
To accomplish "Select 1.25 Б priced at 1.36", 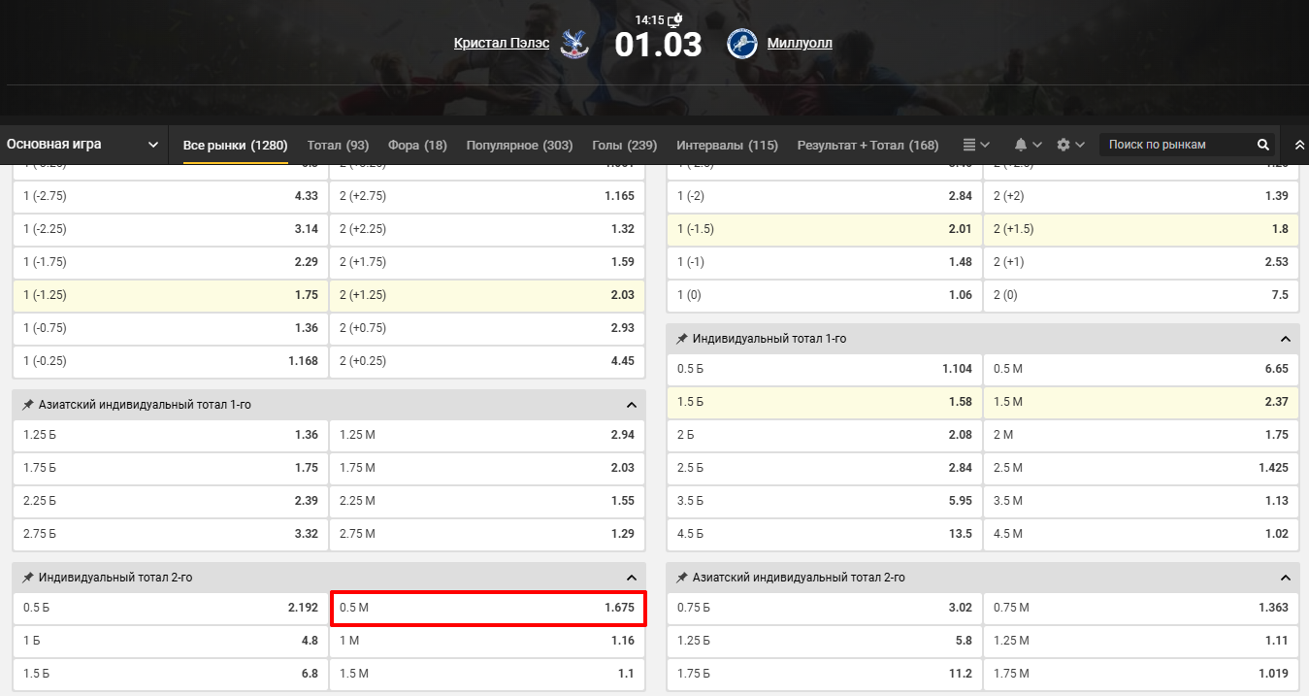I will click(x=171, y=435).
